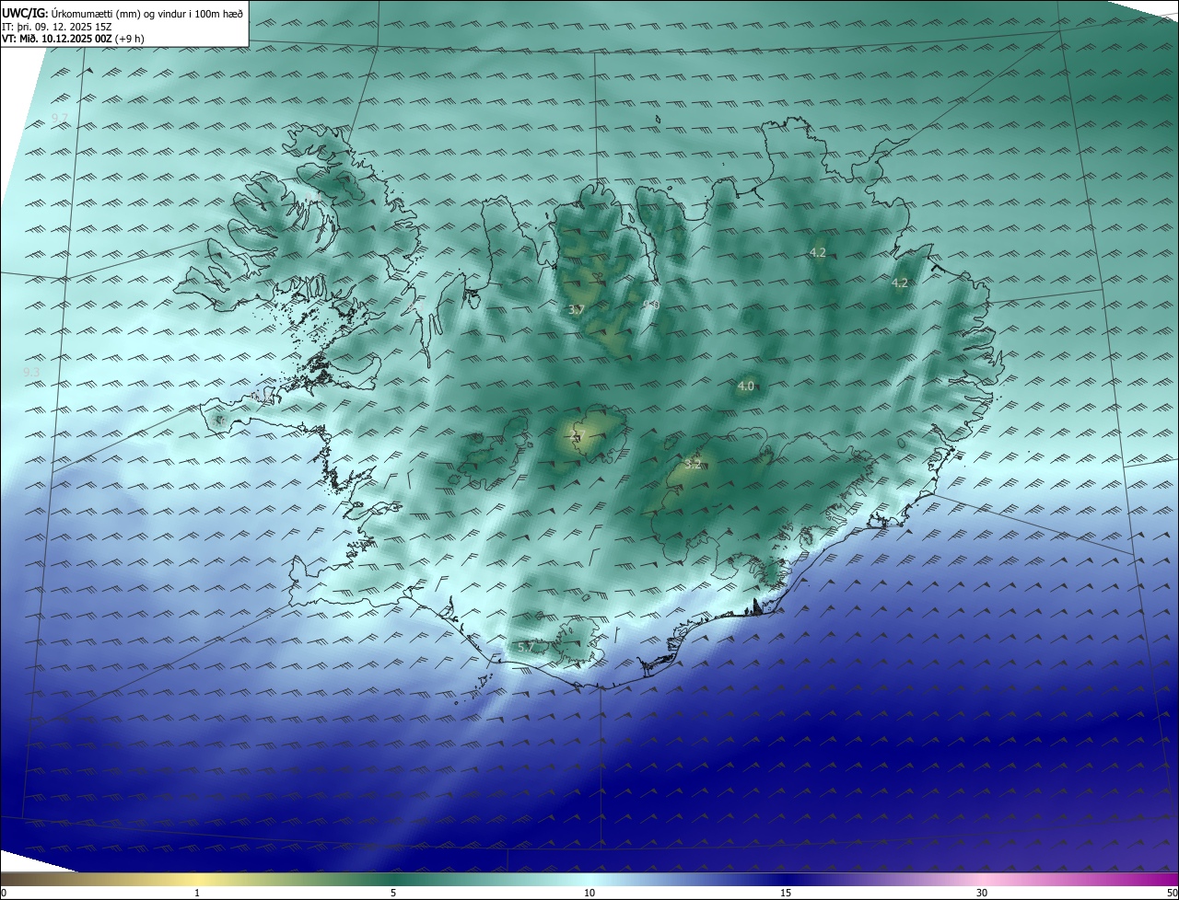The image size is (1179, 900).
Task: Click the 1 tick on the colour scale
Action: point(197,893)
